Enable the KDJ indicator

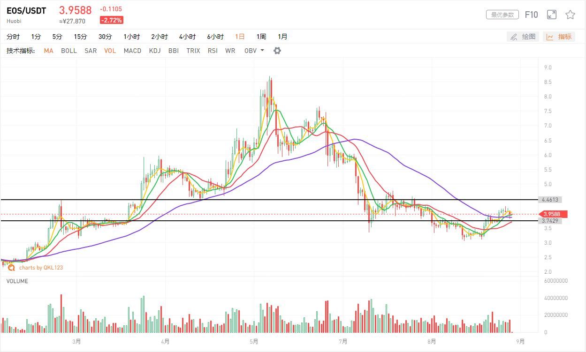(x=155, y=51)
